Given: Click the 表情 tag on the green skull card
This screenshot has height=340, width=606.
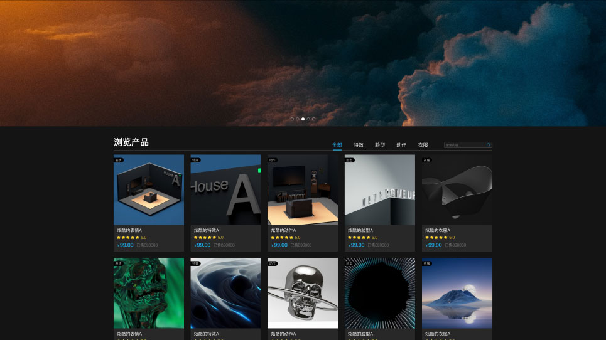Looking at the screenshot, I should [118, 263].
